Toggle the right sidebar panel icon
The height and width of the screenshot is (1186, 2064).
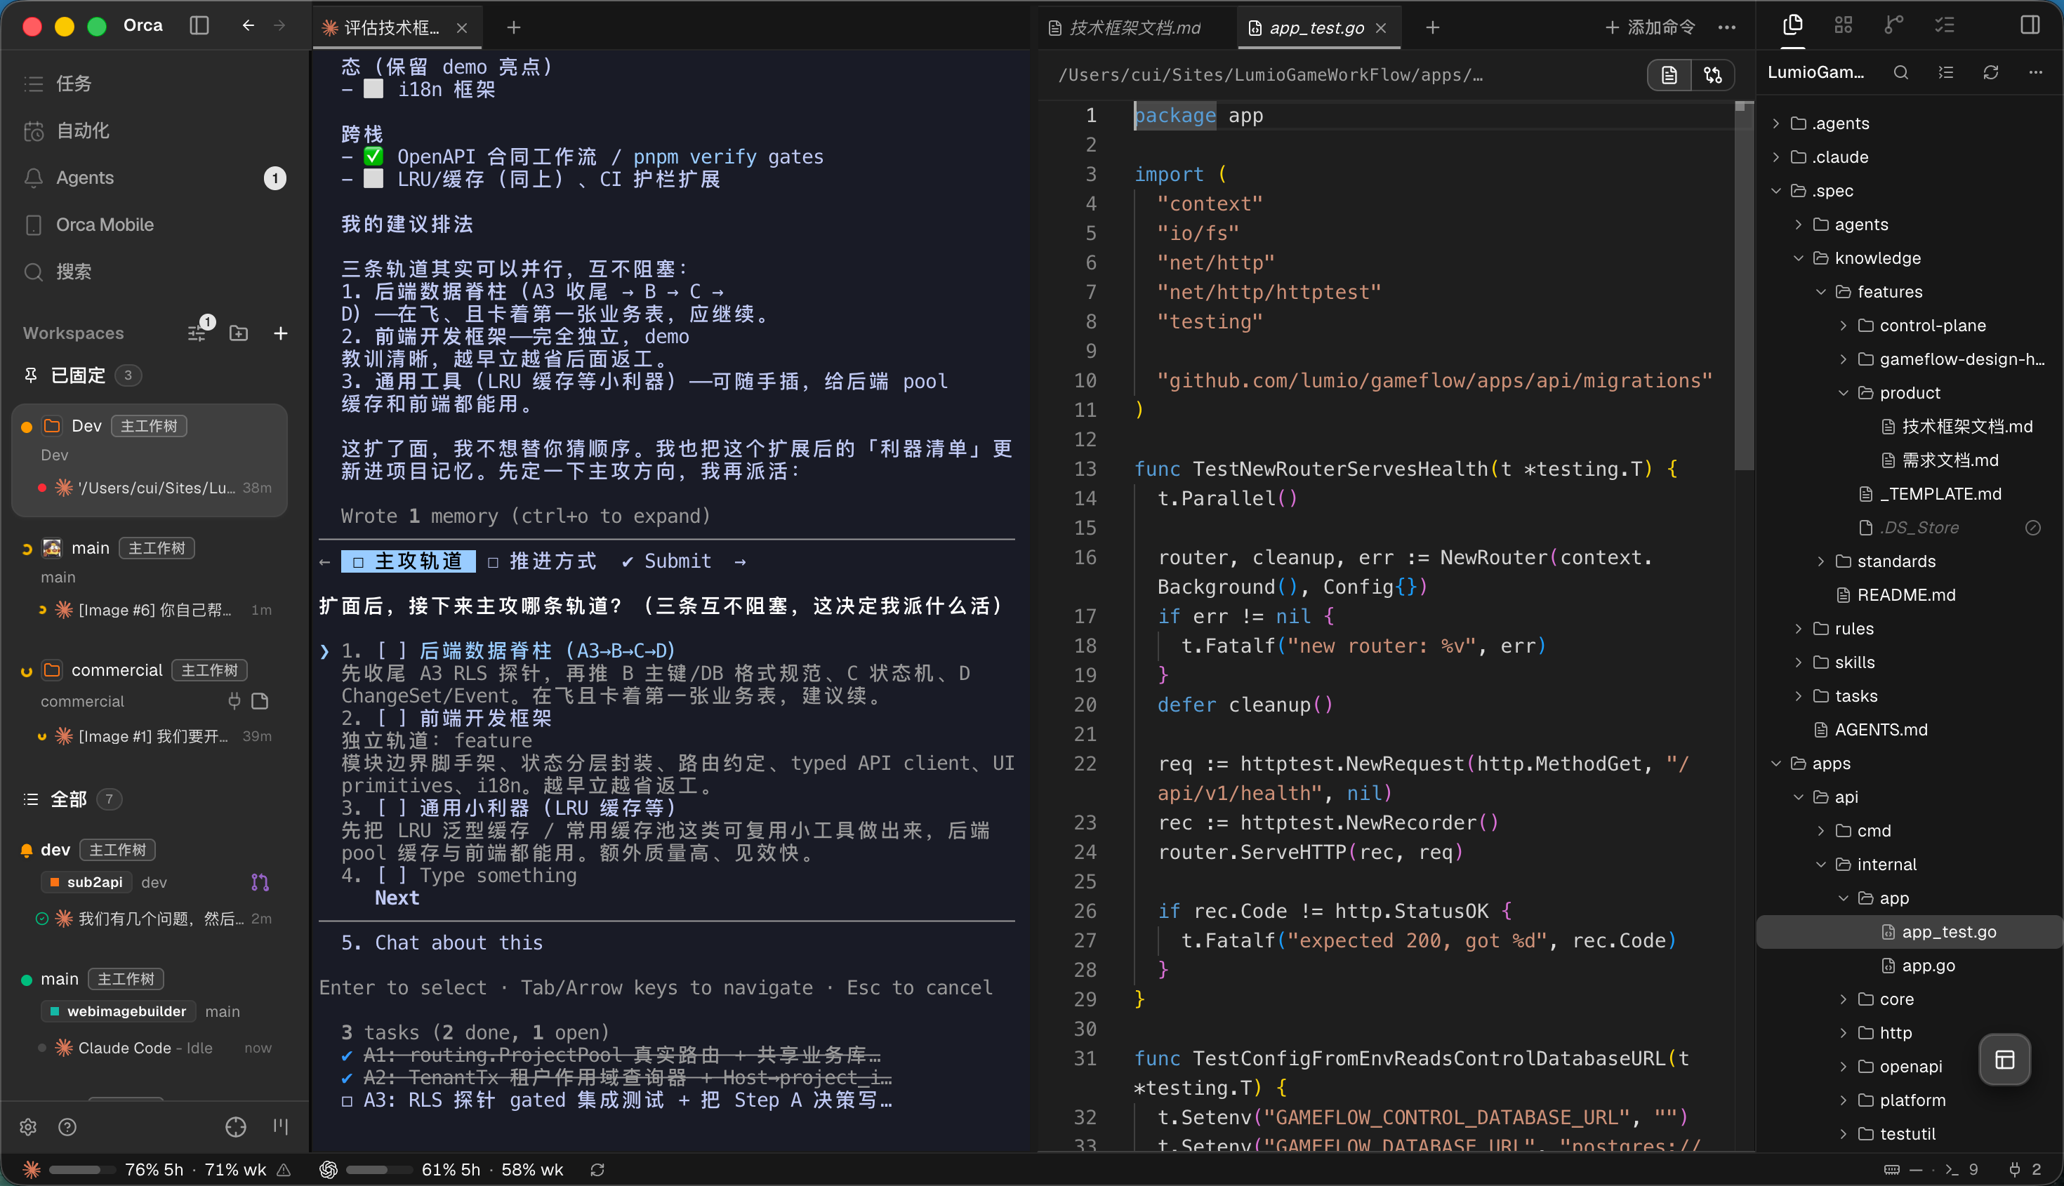click(2030, 25)
